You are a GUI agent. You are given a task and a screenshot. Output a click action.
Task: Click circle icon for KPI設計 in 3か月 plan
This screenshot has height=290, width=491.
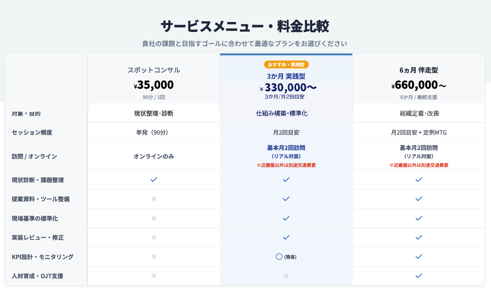tap(279, 257)
